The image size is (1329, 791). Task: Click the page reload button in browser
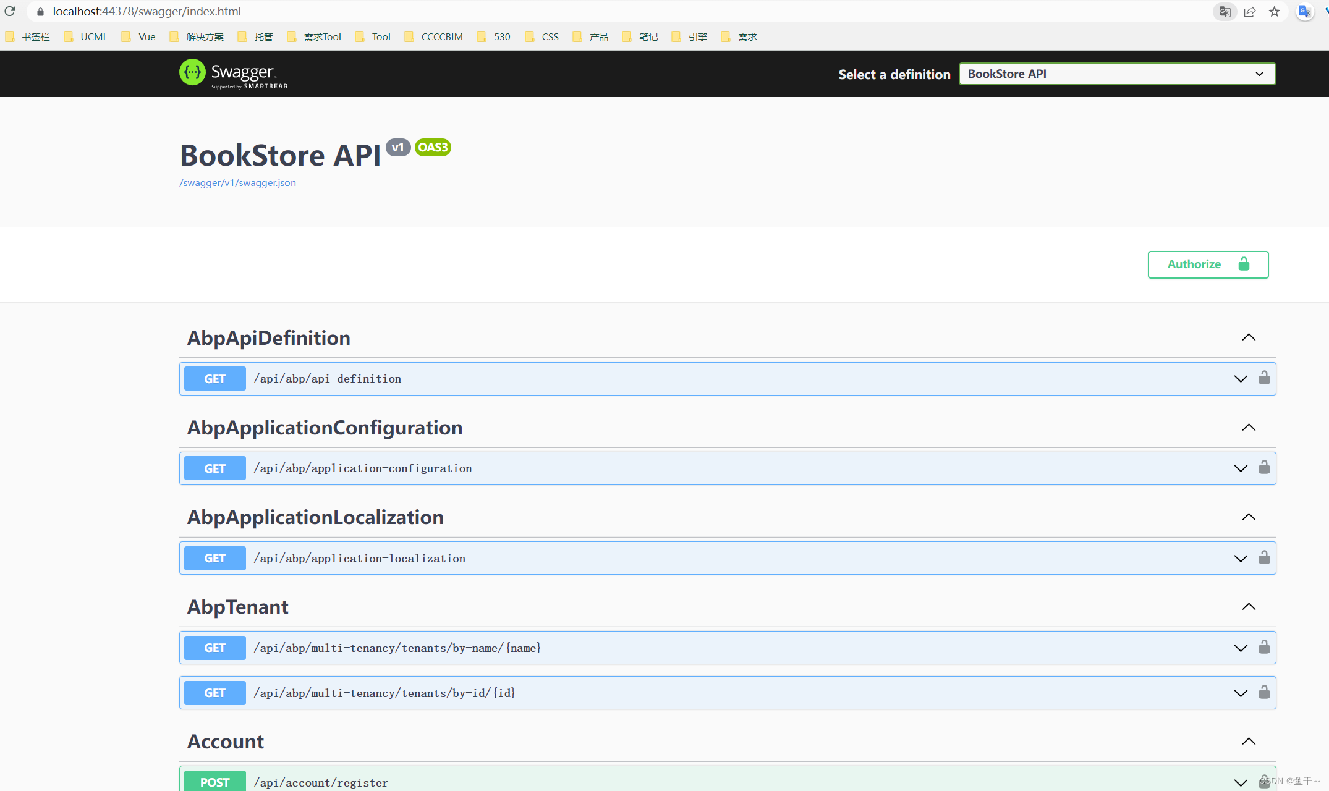[x=9, y=11]
